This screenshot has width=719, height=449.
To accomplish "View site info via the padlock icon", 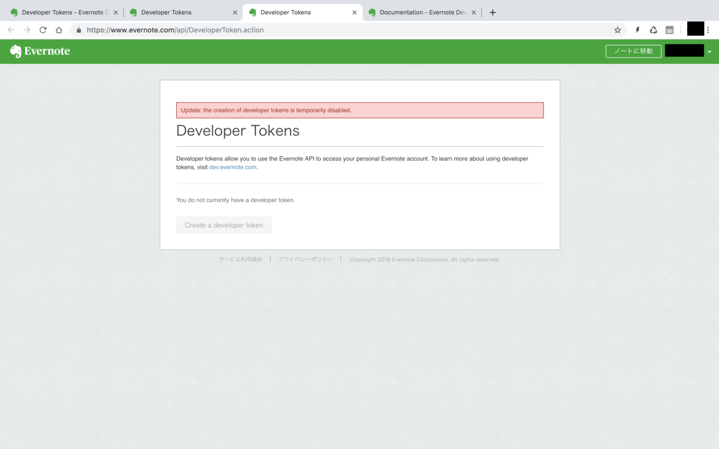I will pyautogui.click(x=78, y=30).
